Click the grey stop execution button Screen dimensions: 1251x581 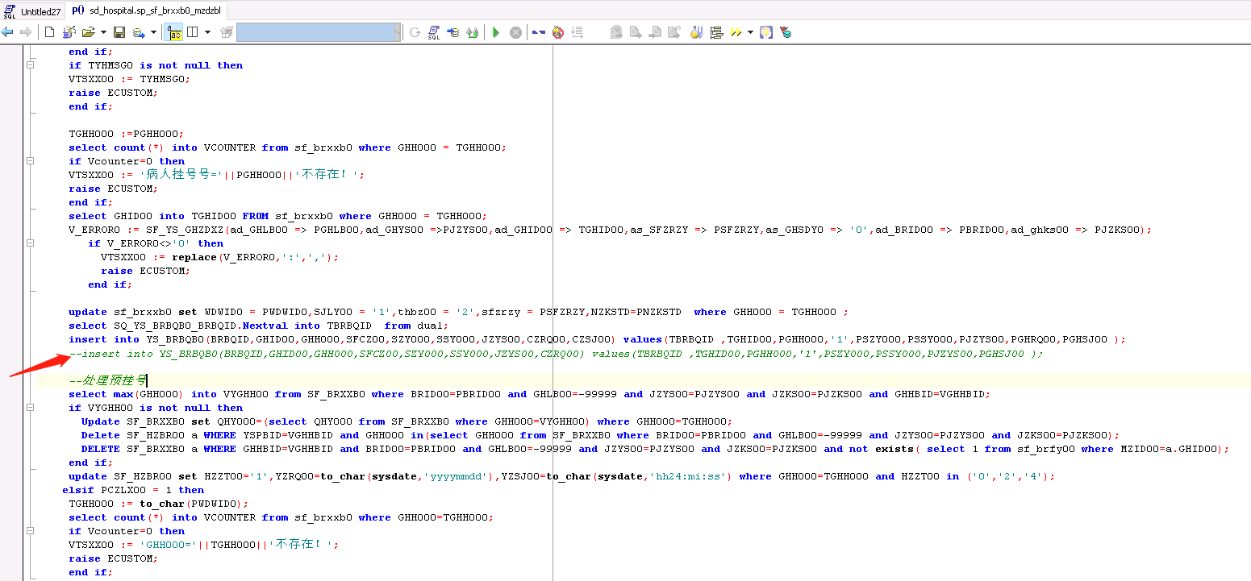pyautogui.click(x=515, y=32)
